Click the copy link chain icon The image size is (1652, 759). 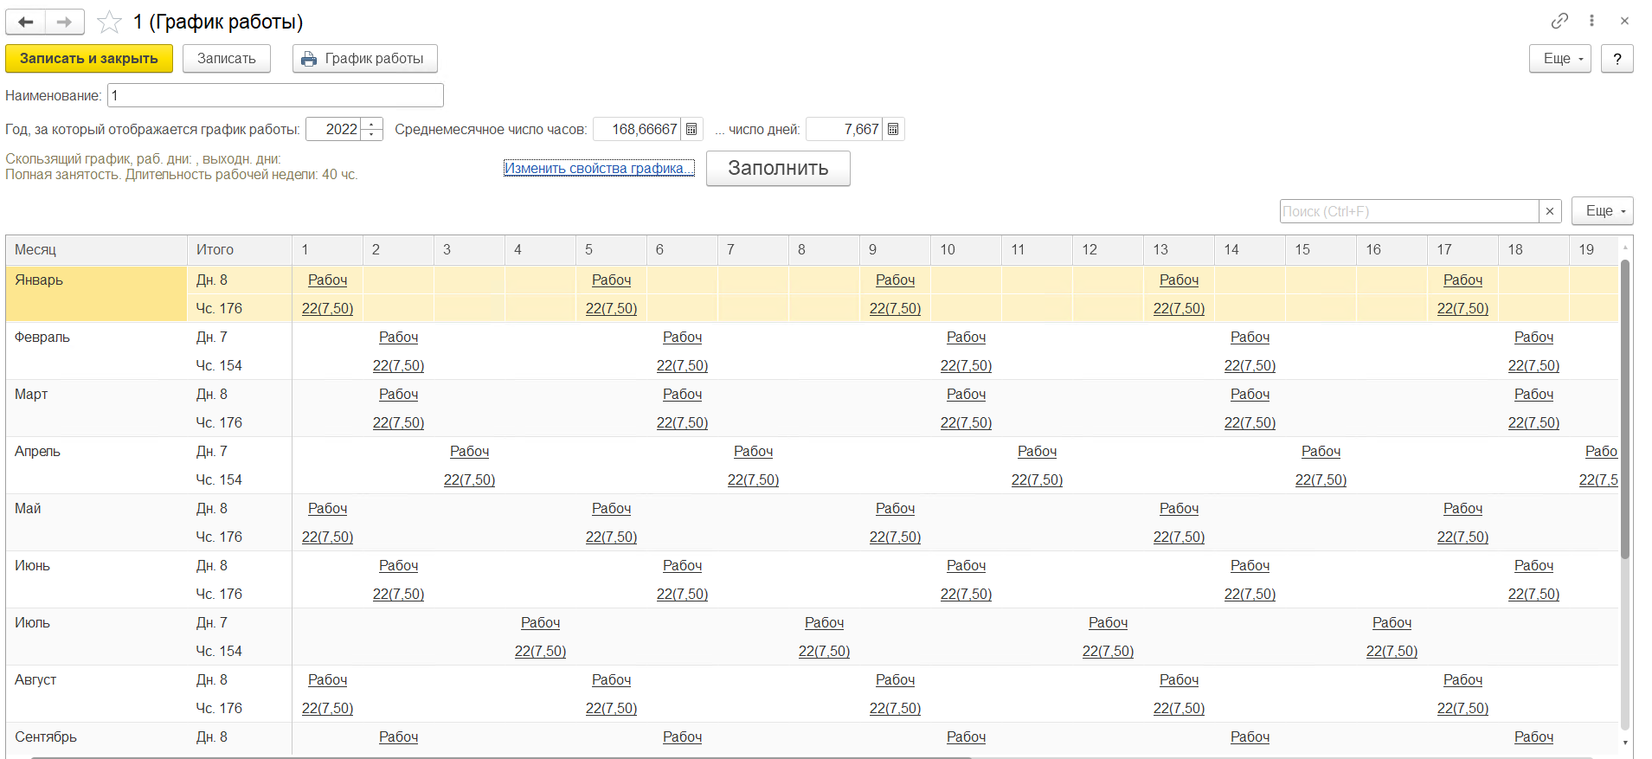[1559, 21]
